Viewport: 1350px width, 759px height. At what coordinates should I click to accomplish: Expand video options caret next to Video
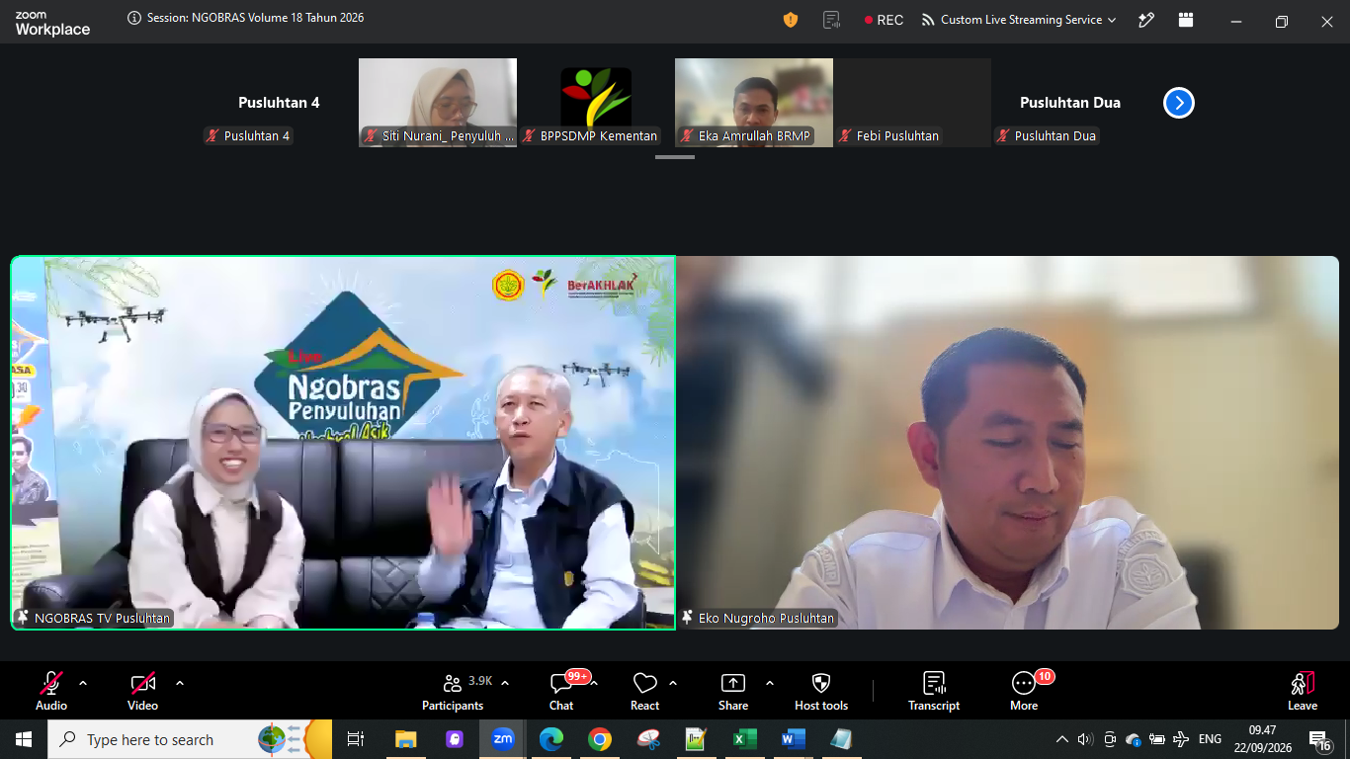[180, 683]
